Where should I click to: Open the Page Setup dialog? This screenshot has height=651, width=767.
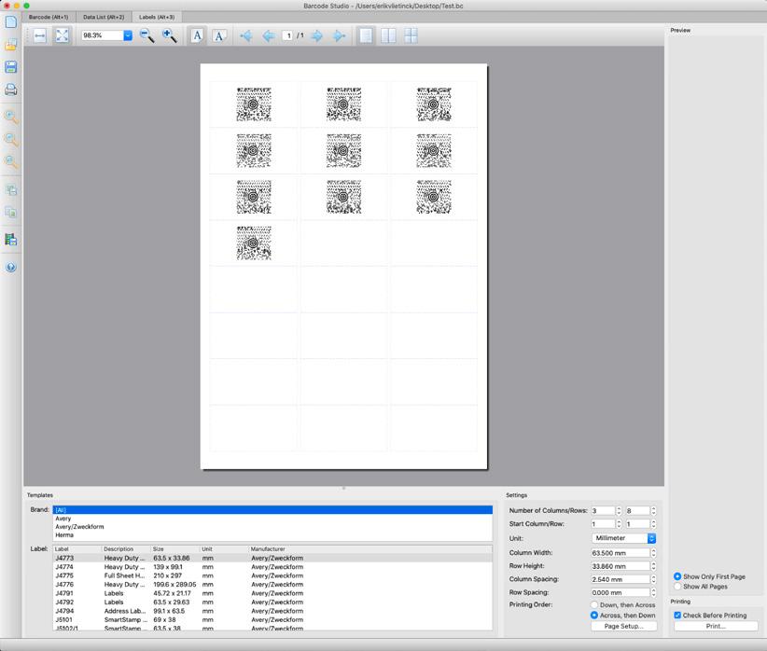(623, 626)
